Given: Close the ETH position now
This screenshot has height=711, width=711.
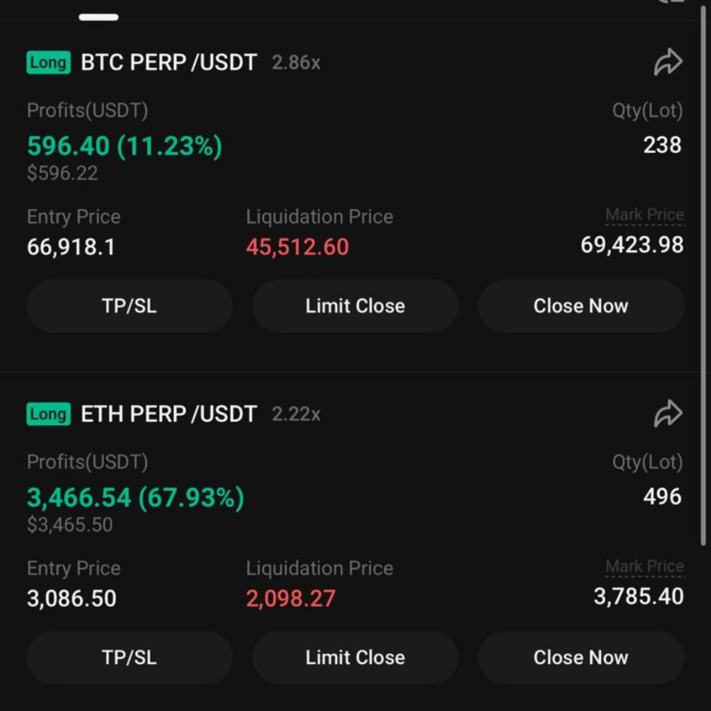Looking at the screenshot, I should click(581, 658).
